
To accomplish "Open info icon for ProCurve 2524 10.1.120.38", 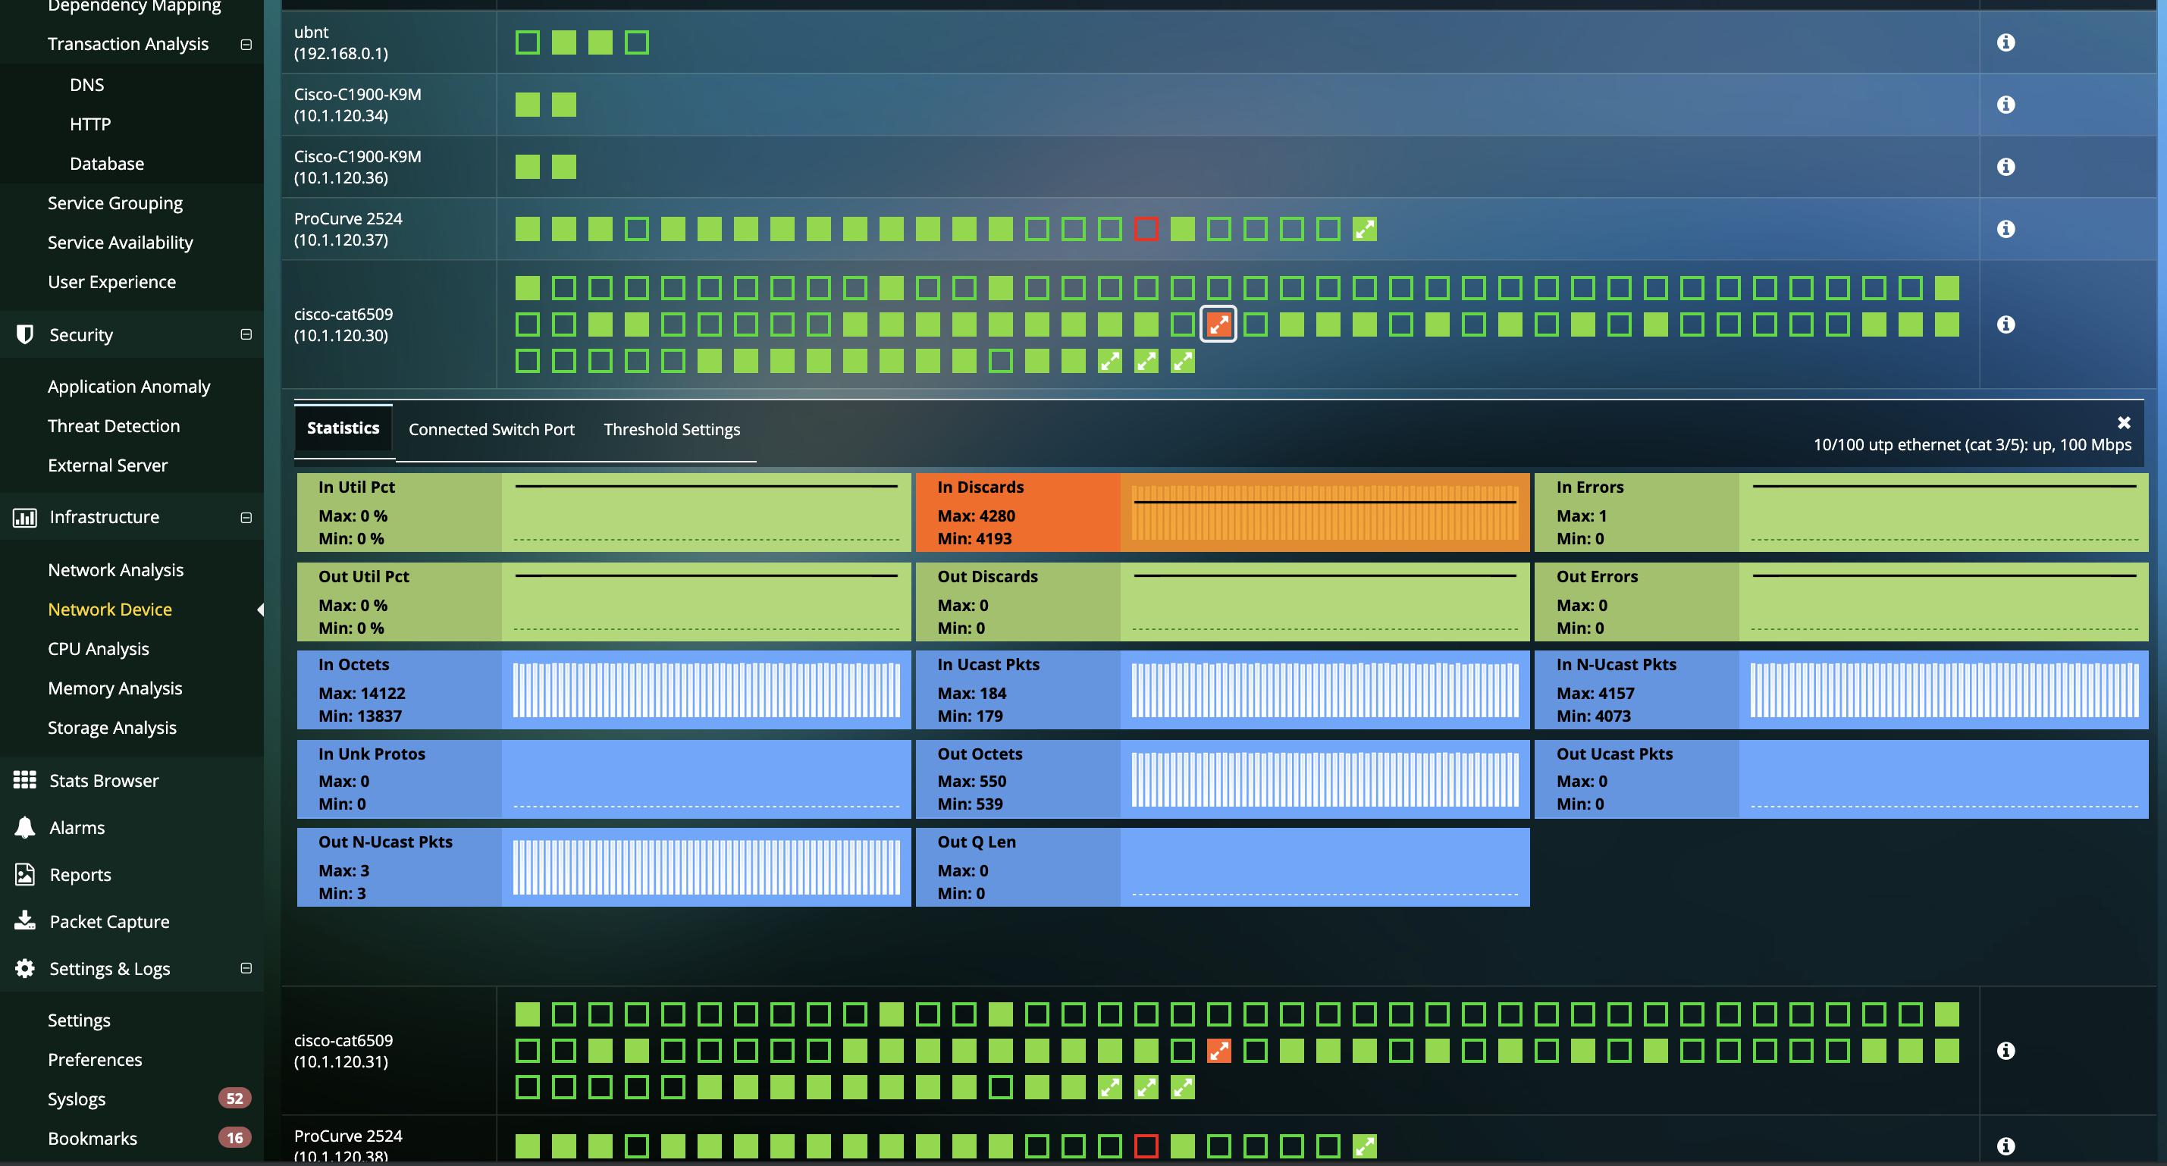I will (x=2005, y=1146).
